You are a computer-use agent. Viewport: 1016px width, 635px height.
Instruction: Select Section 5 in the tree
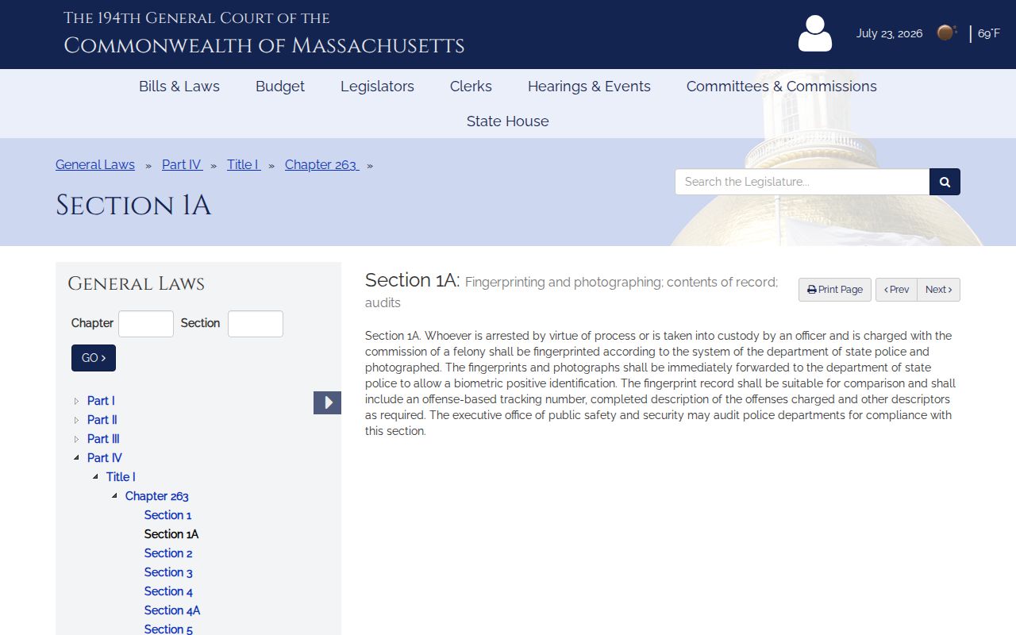[168, 629]
